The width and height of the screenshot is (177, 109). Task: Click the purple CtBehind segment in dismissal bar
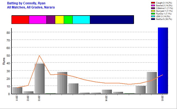51,20
